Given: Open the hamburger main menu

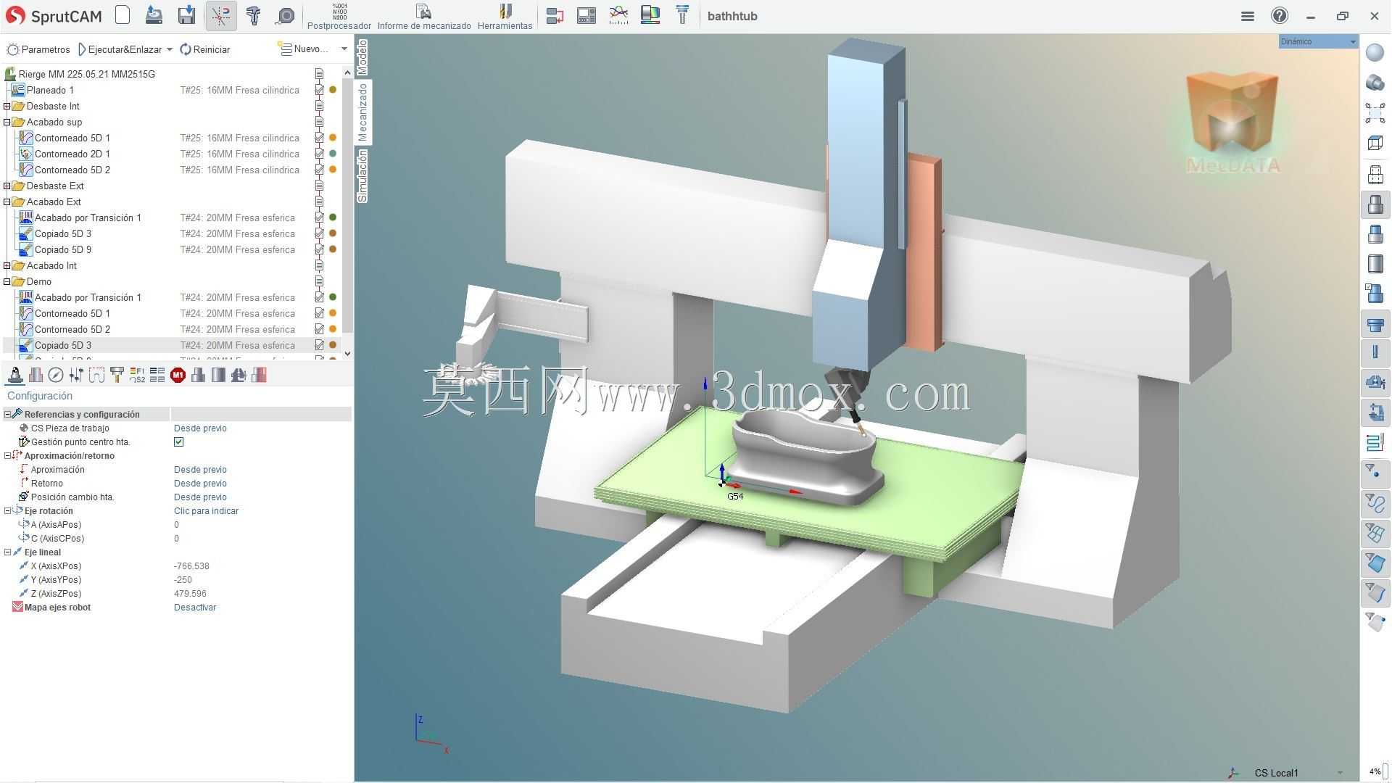Looking at the screenshot, I should (1248, 16).
